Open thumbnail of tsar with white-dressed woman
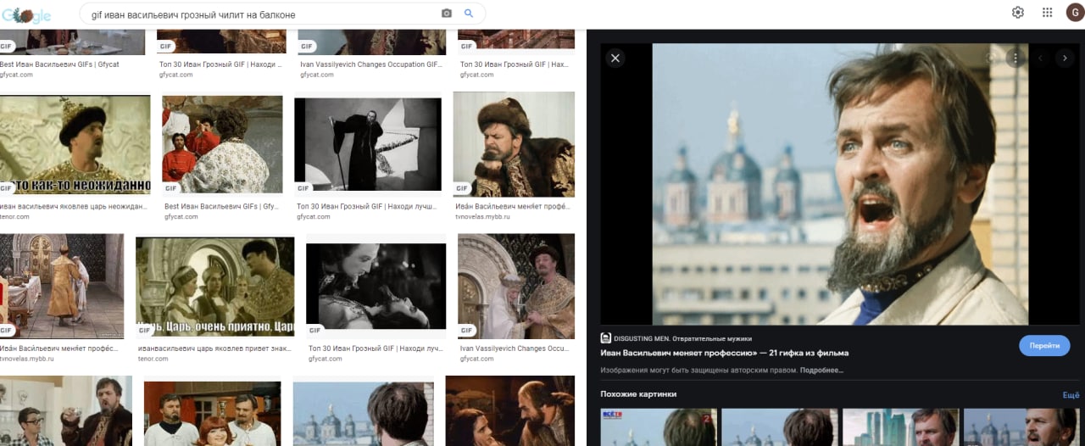This screenshot has height=446, width=1085. coord(516,287)
